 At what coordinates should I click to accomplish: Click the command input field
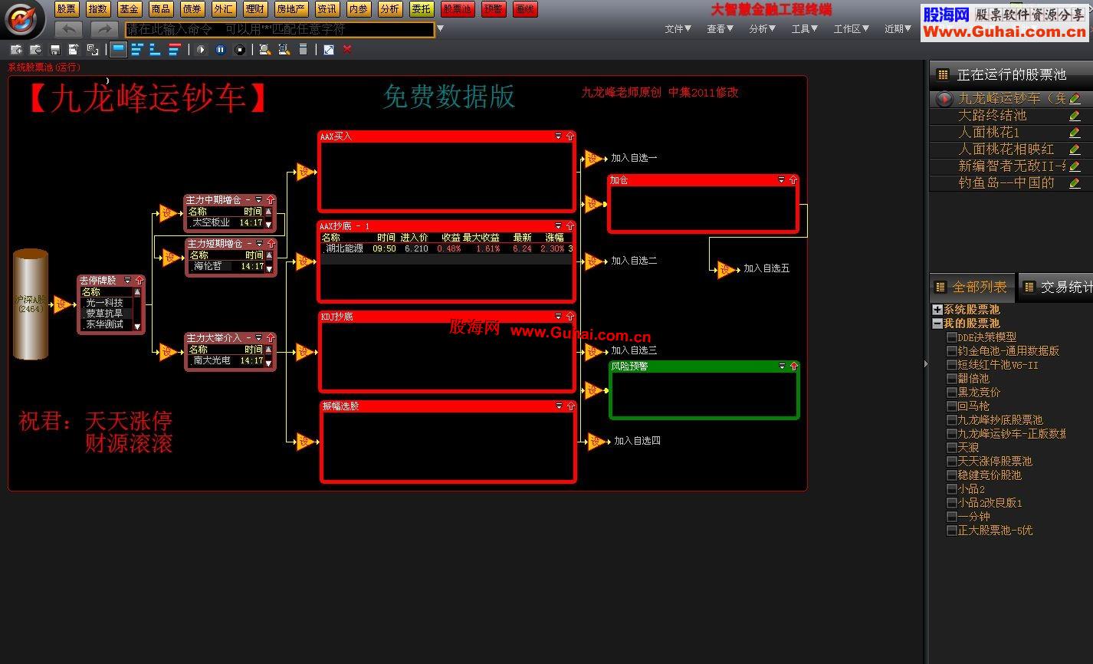(x=280, y=29)
